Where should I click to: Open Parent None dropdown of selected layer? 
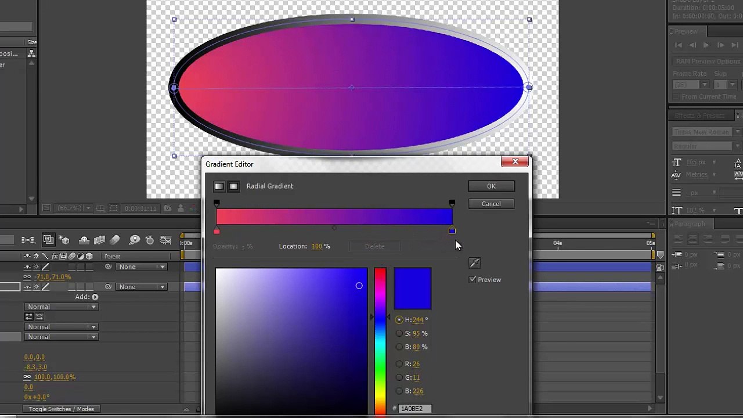click(142, 287)
